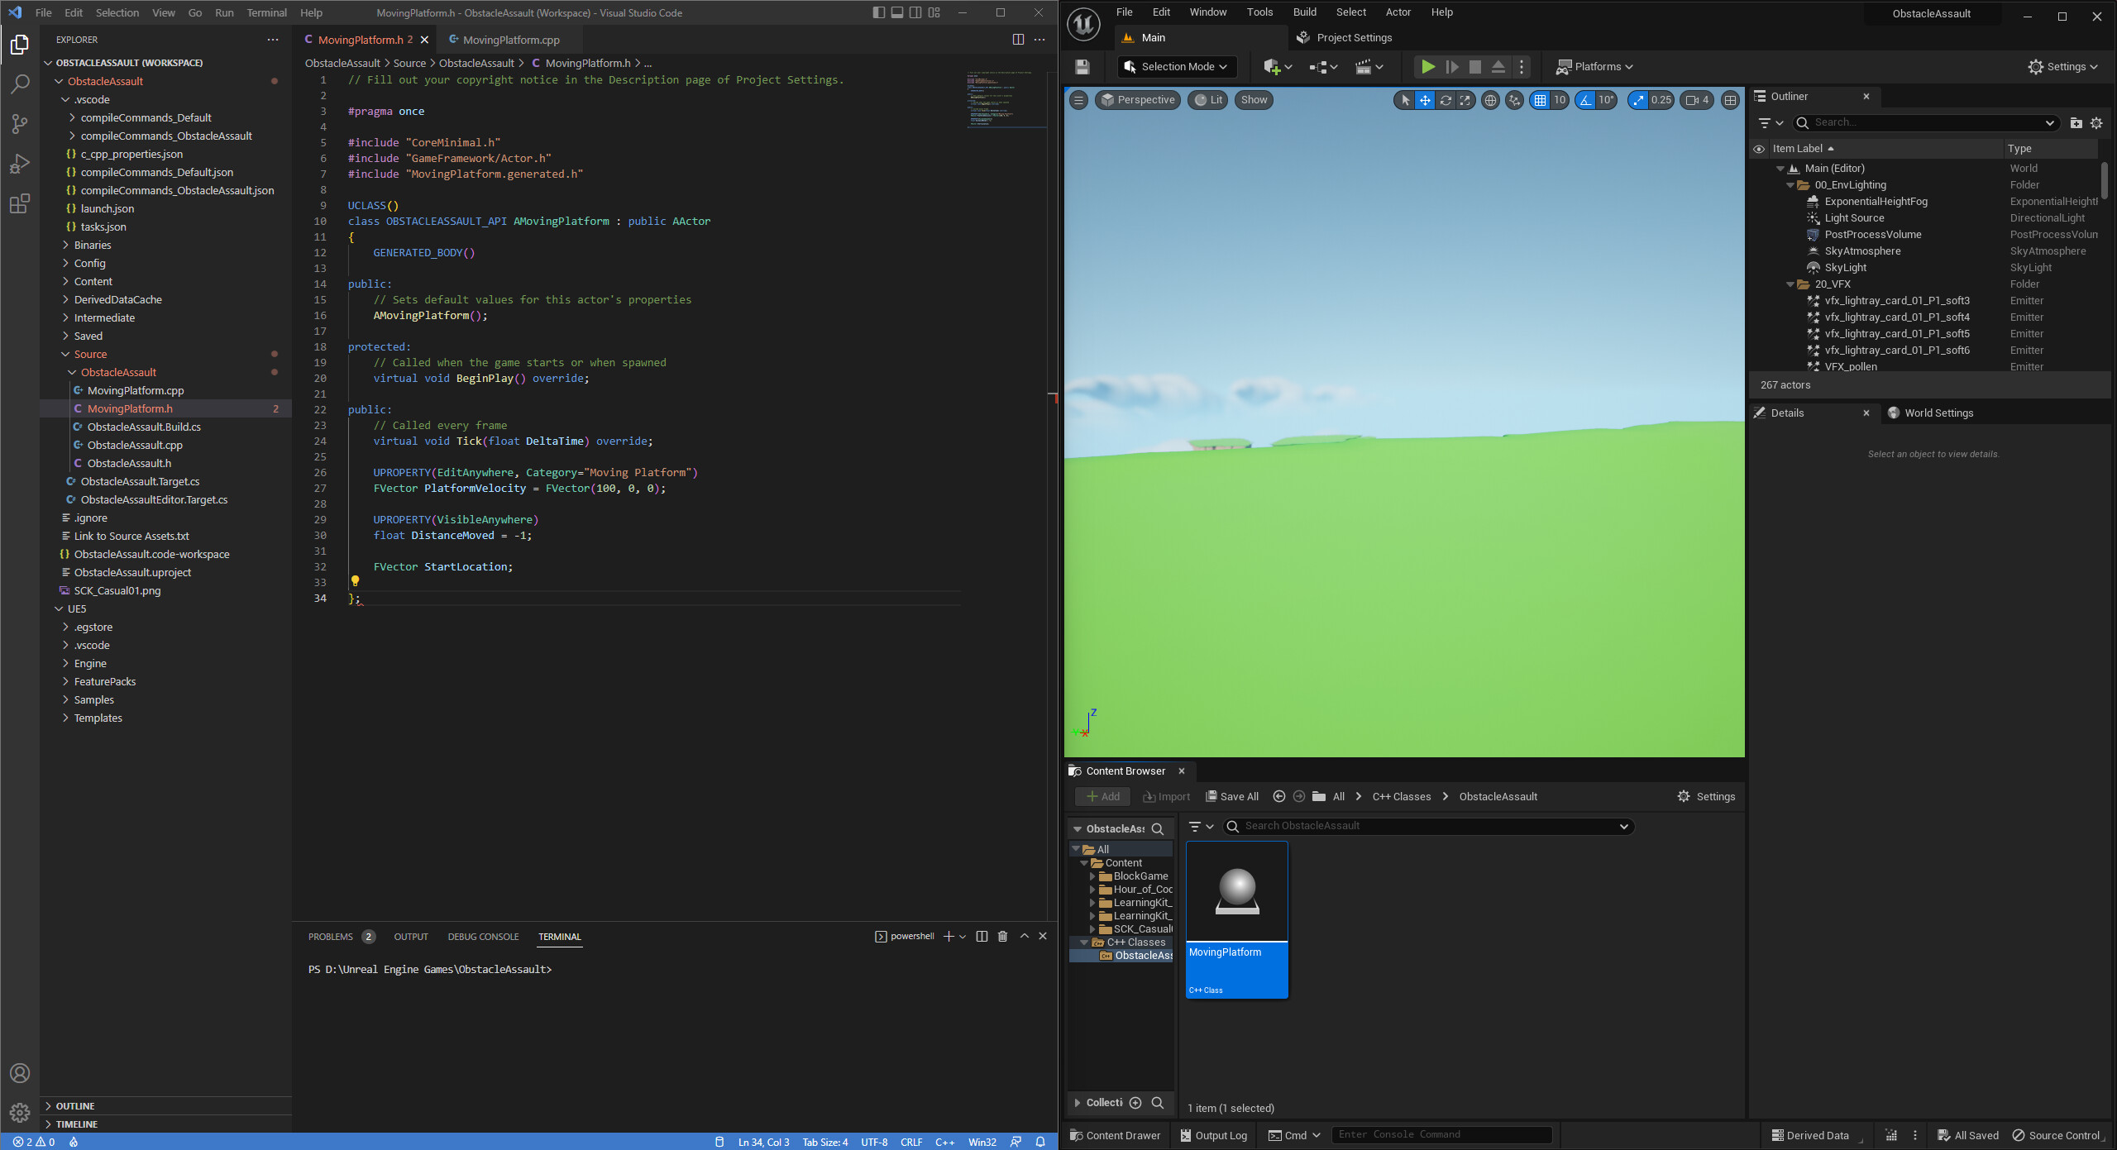This screenshot has width=2117, height=1150.
Task: Switch viewport to Maximize/restore layout icon
Action: (x=1730, y=100)
